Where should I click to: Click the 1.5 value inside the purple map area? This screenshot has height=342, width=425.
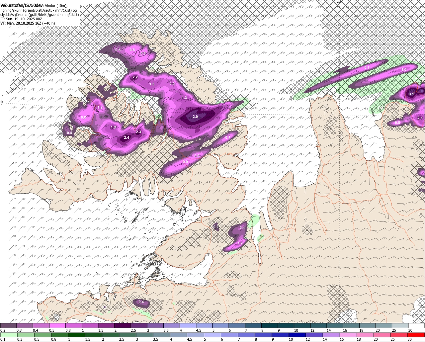tap(152, 84)
